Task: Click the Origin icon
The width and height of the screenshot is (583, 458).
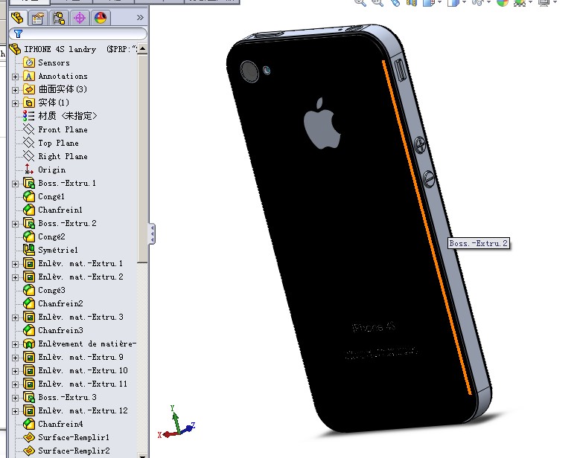Action: 29,170
